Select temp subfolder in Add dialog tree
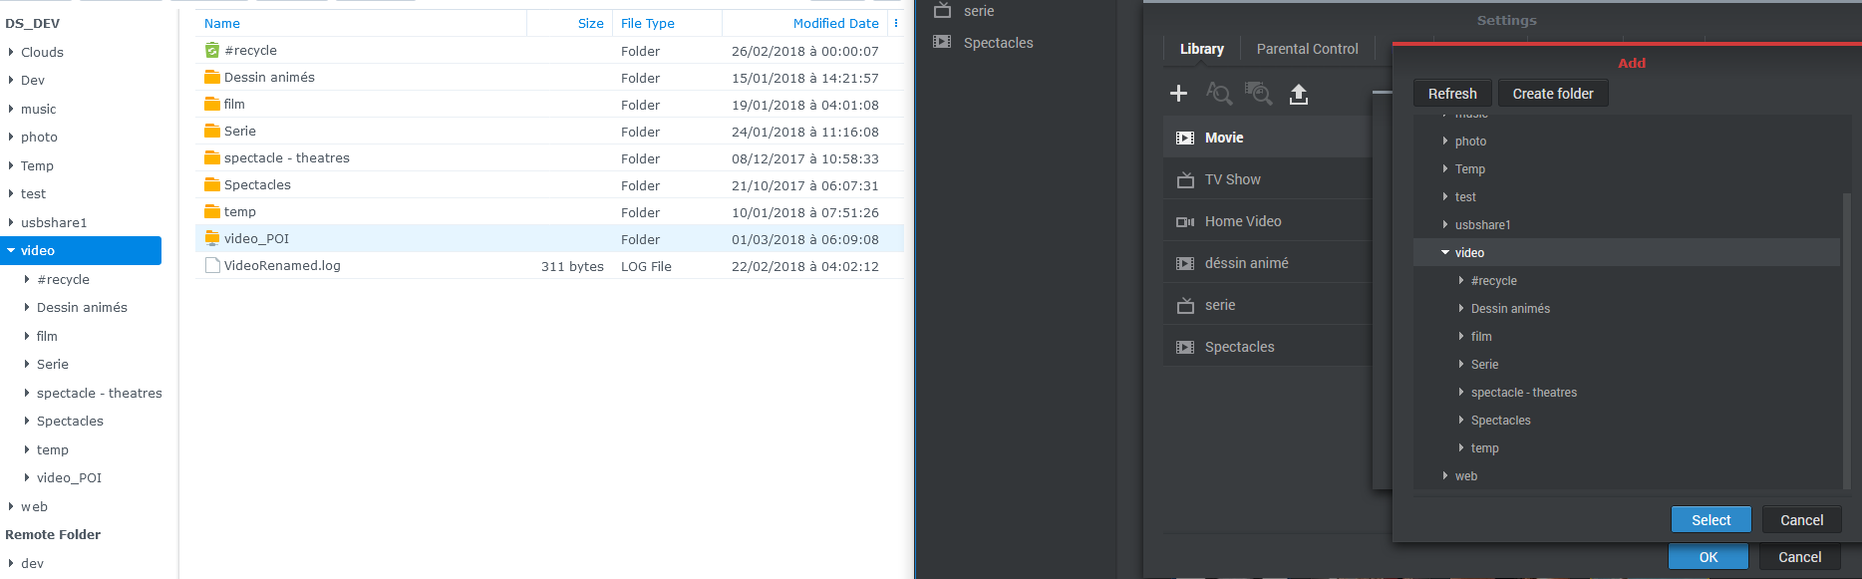 pyautogui.click(x=1484, y=448)
